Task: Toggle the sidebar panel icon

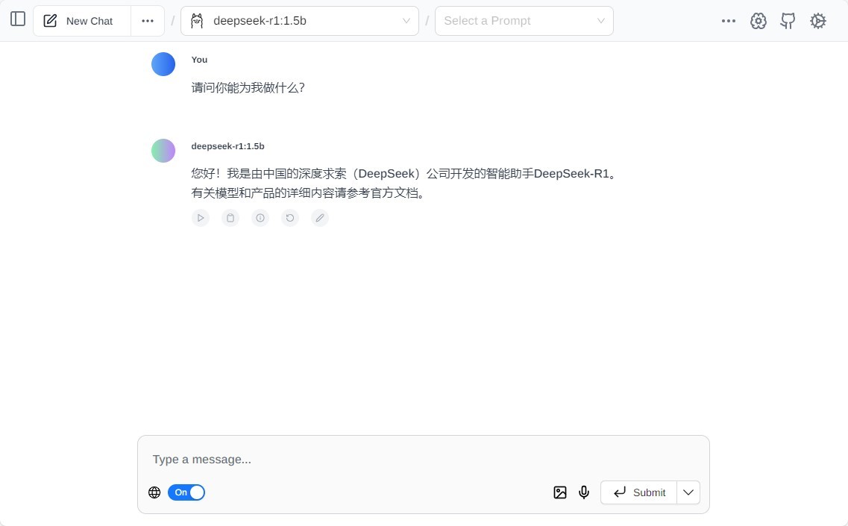Action: pyautogui.click(x=18, y=19)
